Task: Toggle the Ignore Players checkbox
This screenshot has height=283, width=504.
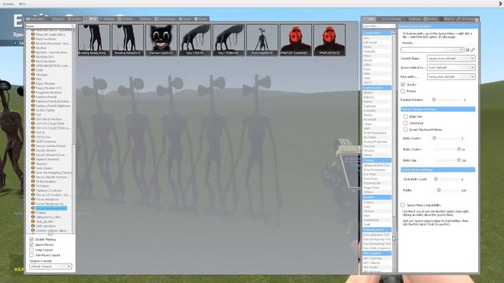Action: pyautogui.click(x=31, y=244)
